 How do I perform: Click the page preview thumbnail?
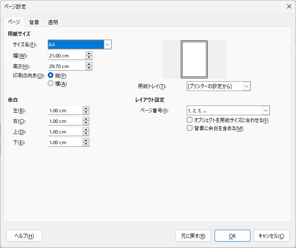pos(194,58)
